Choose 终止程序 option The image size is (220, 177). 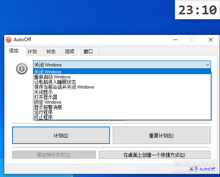[122, 117]
